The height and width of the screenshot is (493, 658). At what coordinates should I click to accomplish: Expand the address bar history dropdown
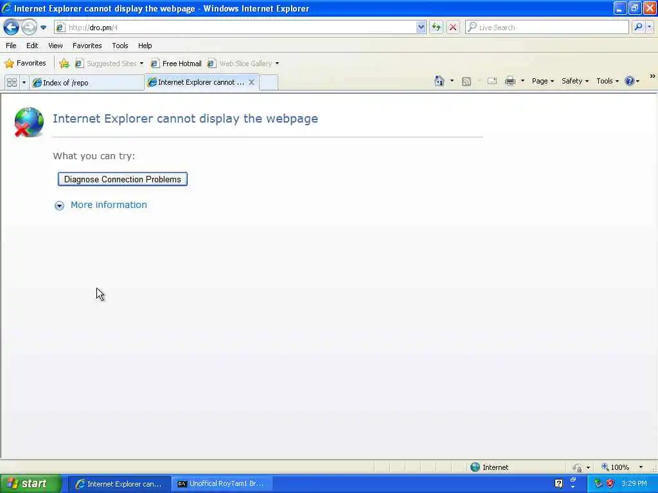pos(421,28)
